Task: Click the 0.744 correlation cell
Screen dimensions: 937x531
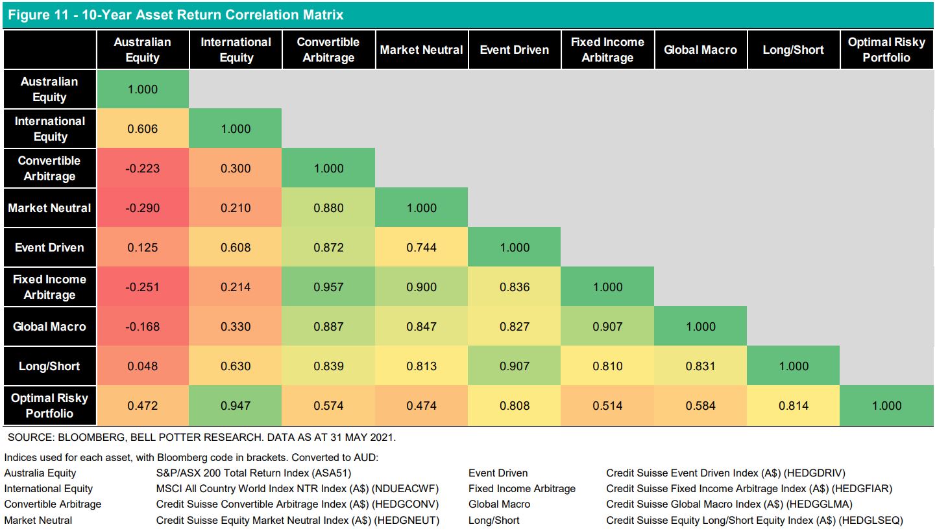Action: 422,248
